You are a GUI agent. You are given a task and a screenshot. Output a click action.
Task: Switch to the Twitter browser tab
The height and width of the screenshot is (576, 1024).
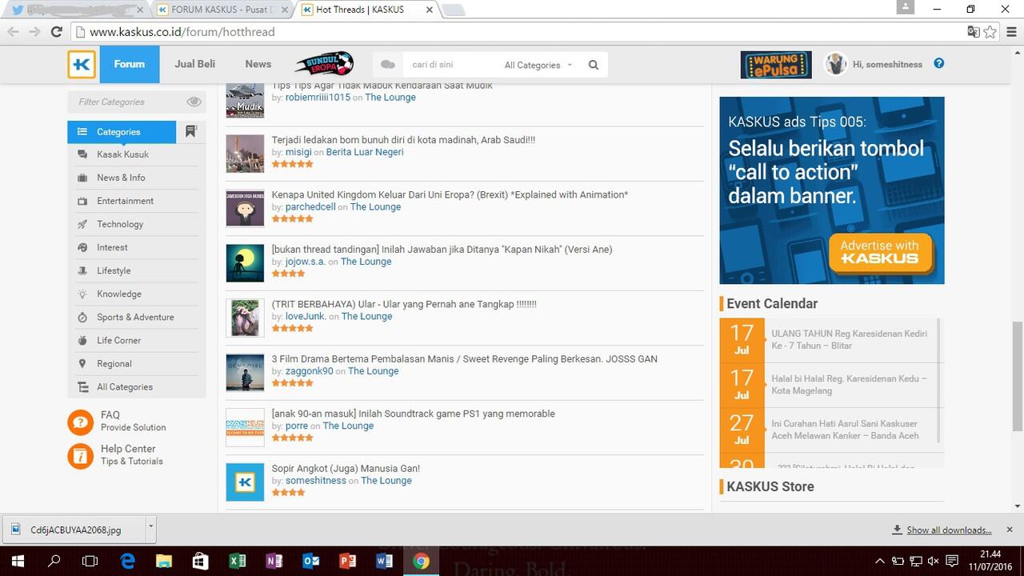tap(76, 10)
